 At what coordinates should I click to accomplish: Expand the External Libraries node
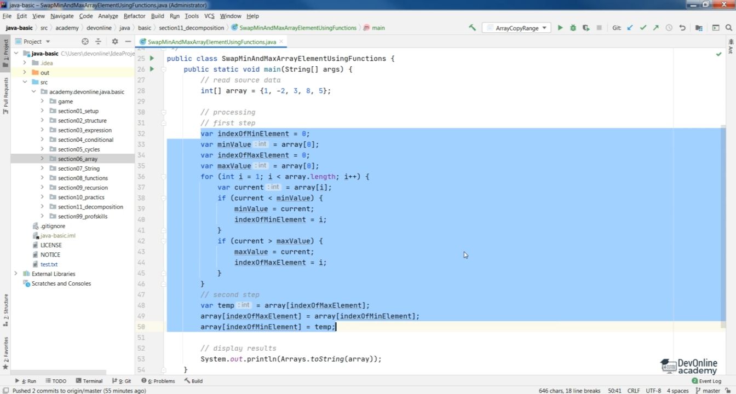[x=16, y=274]
